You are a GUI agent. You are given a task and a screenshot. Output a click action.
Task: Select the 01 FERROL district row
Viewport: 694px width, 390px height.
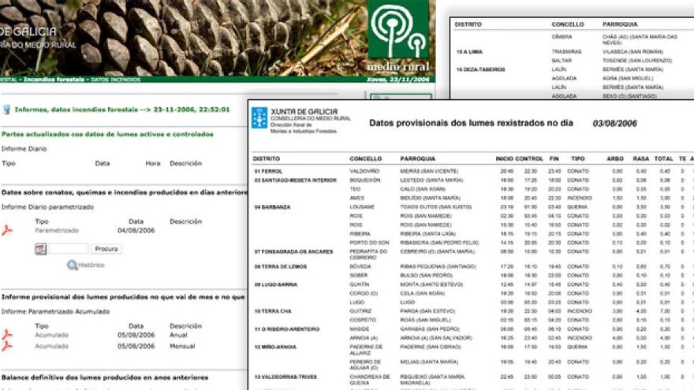[269, 171]
